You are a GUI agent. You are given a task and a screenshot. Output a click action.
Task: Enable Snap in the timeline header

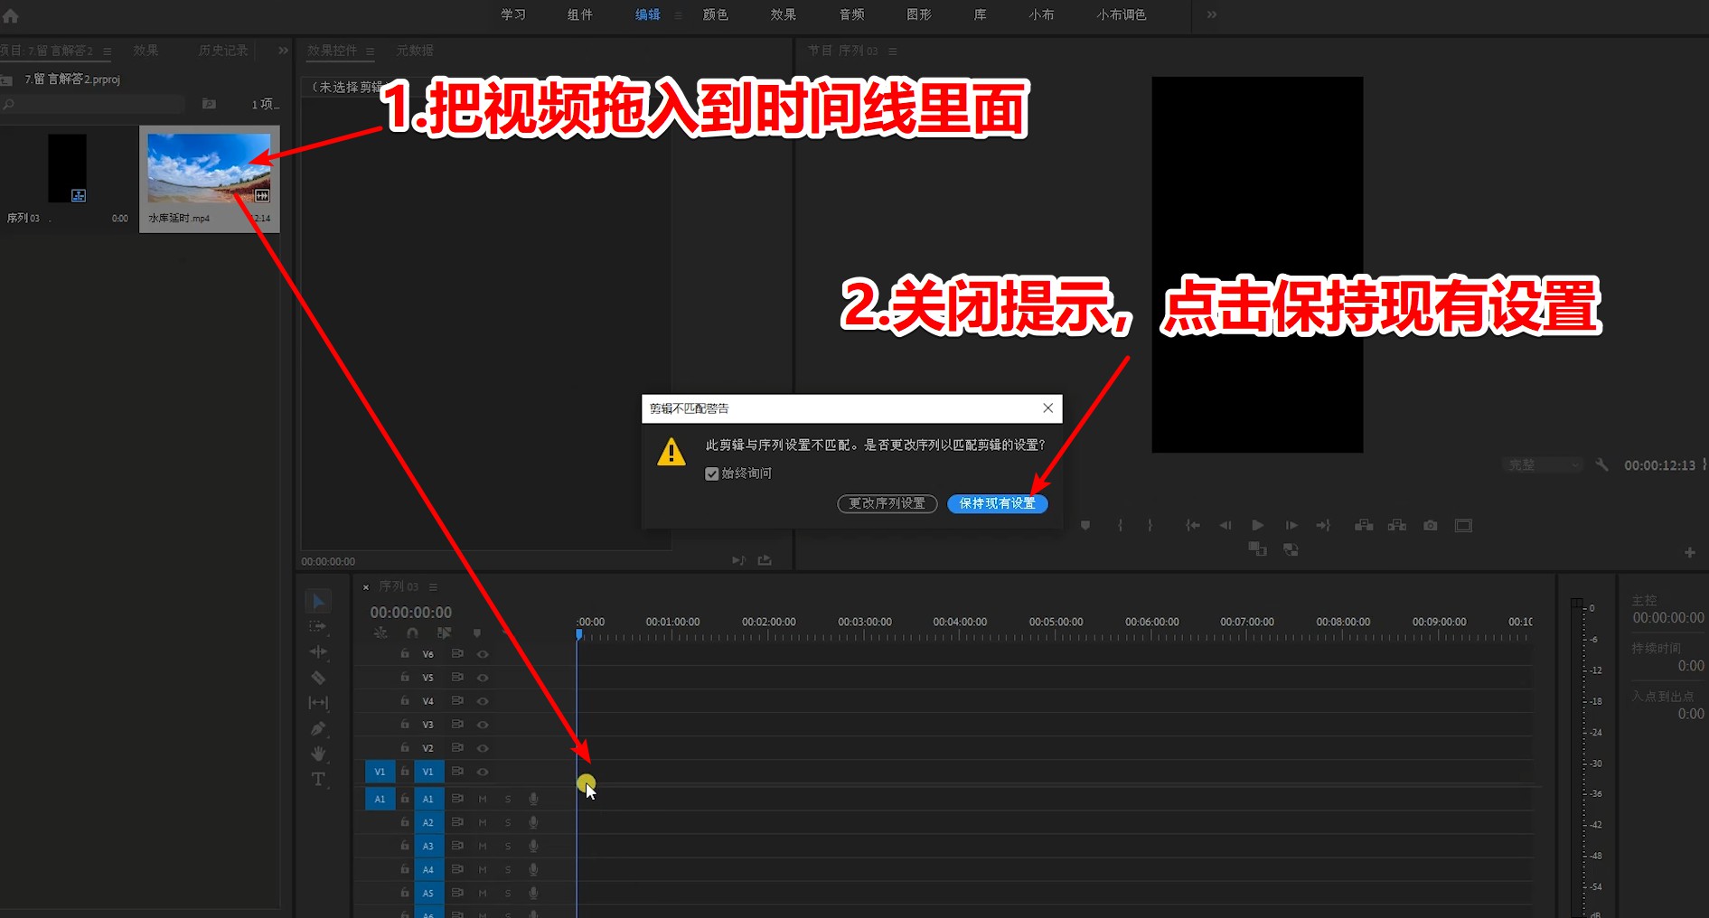click(413, 633)
